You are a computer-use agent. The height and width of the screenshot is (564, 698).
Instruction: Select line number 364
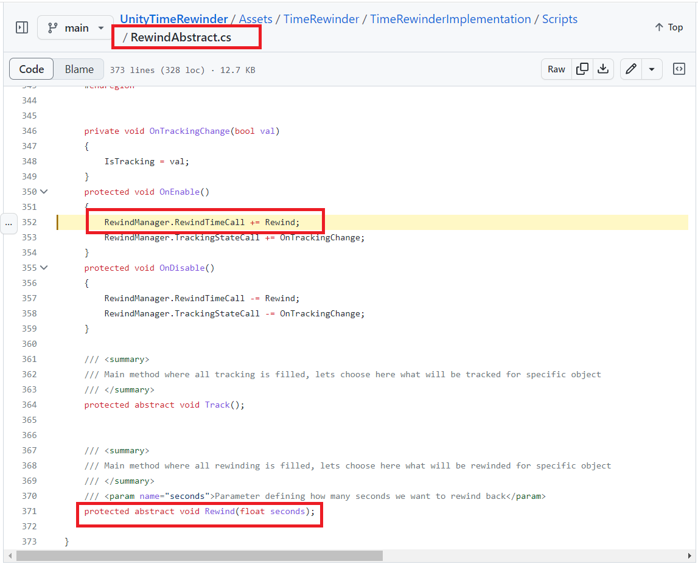(29, 405)
